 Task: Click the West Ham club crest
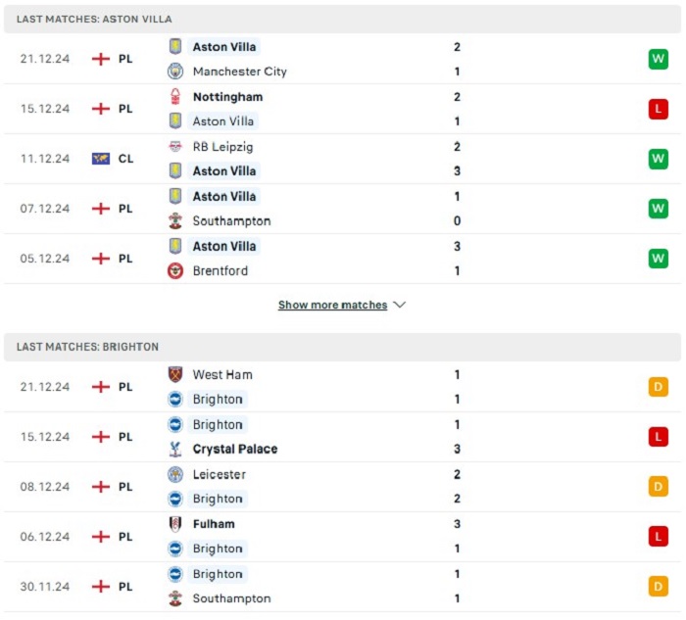tap(175, 375)
